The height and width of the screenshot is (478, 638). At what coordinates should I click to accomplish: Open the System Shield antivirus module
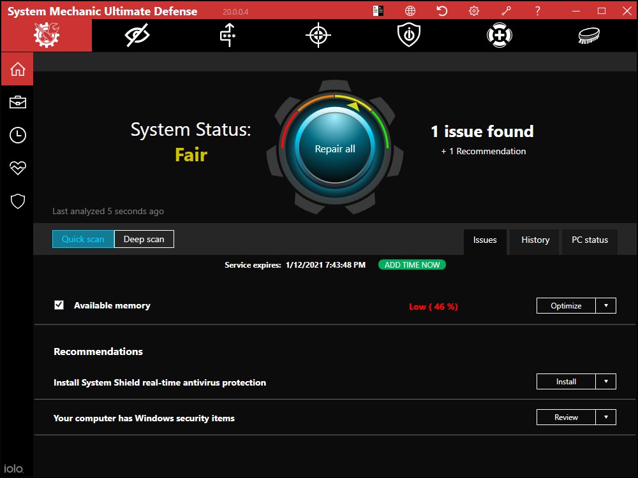click(x=409, y=35)
